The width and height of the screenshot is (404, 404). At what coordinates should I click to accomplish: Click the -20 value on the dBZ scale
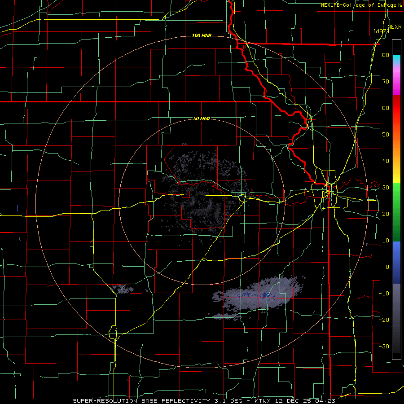coord(384,320)
